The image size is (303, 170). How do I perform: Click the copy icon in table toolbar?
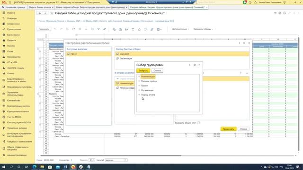[114, 29]
